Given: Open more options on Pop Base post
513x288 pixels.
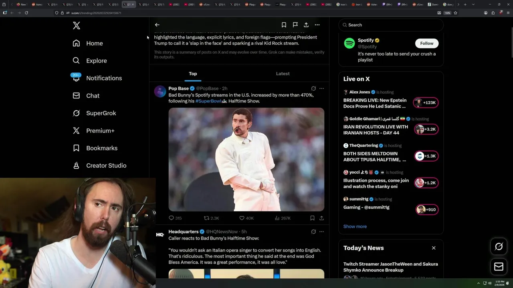Looking at the screenshot, I should 321,88.
